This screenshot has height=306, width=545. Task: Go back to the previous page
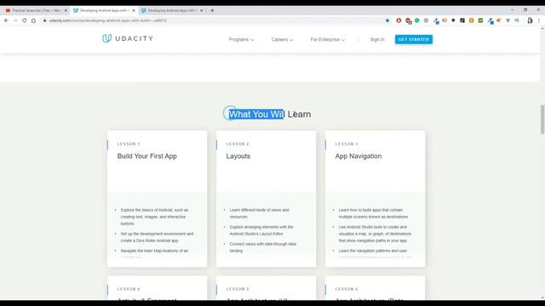6,20
